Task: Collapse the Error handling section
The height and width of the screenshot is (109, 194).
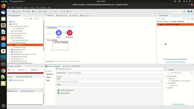Action: coord(47,40)
